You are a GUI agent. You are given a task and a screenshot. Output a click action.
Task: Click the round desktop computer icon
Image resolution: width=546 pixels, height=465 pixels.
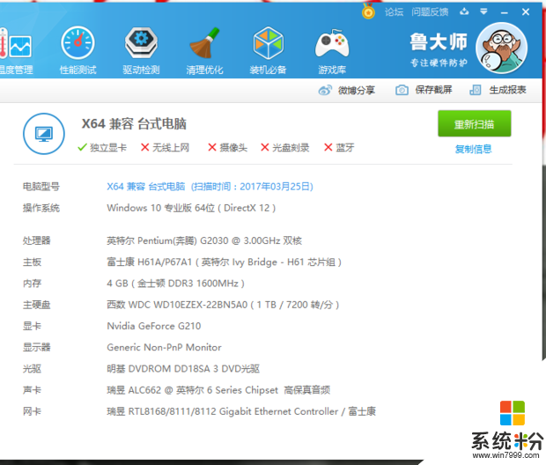point(44,134)
